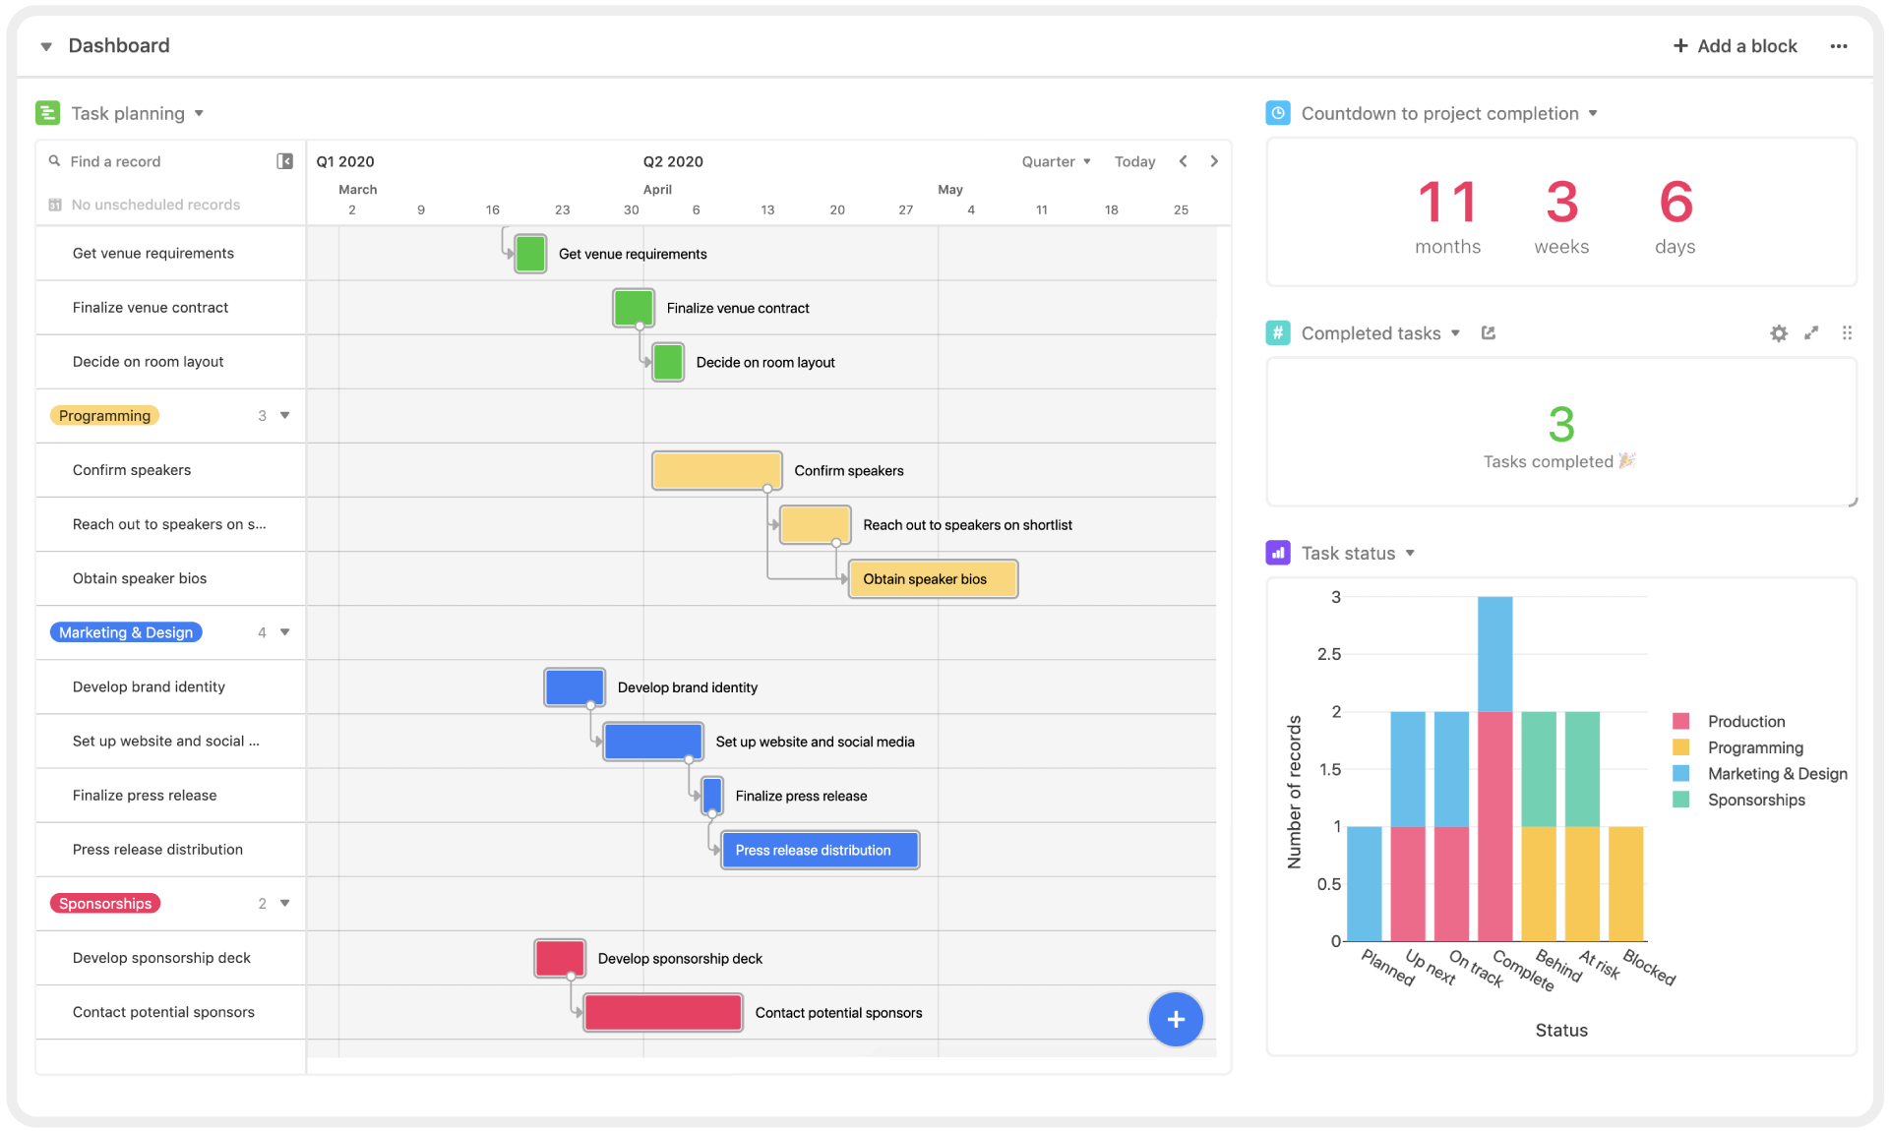Viewport: 1889px width, 1131px height.
Task: Click the Sponsorships group tag
Action: (105, 903)
